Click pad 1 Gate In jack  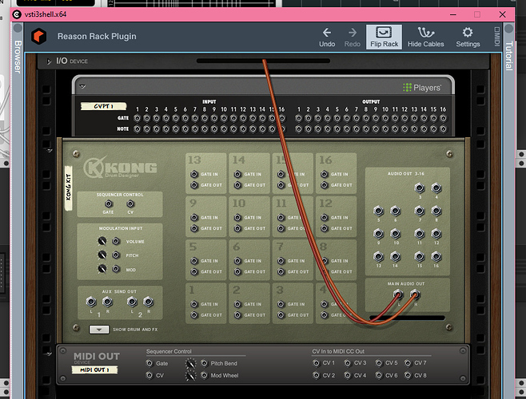[194, 304]
